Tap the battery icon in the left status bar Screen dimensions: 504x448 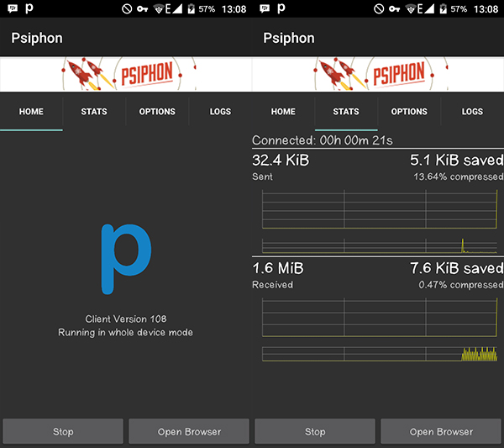click(x=192, y=8)
